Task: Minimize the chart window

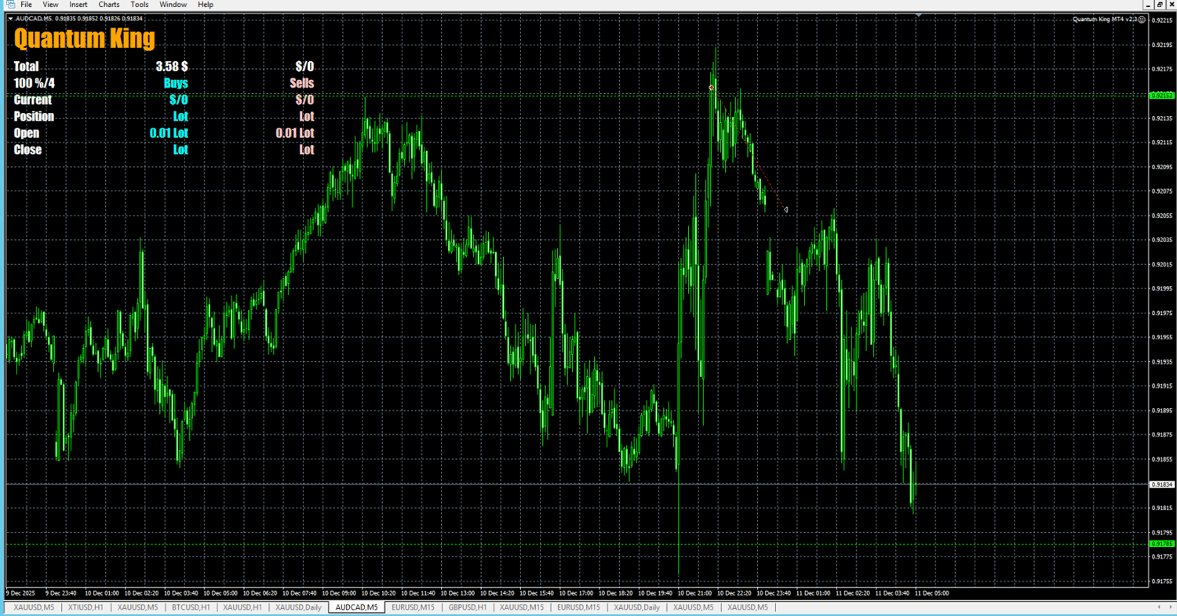Action: (x=1149, y=5)
